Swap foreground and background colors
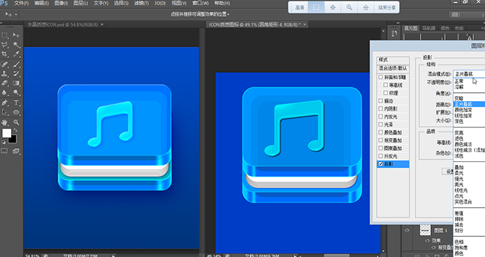 (15, 130)
